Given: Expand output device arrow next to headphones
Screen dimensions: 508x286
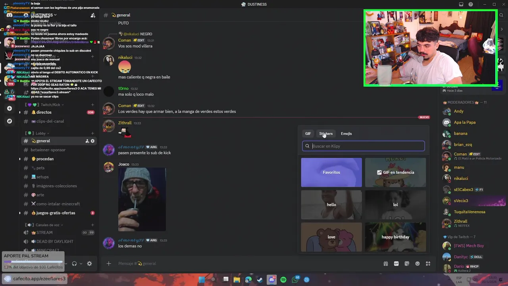Looking at the screenshot, I should (x=81, y=263).
